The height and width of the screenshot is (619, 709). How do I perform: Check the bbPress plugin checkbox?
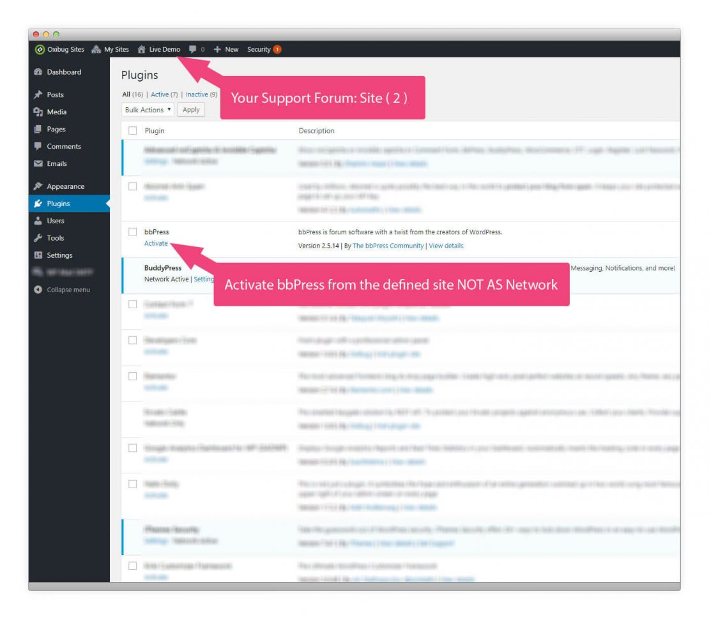click(x=133, y=232)
